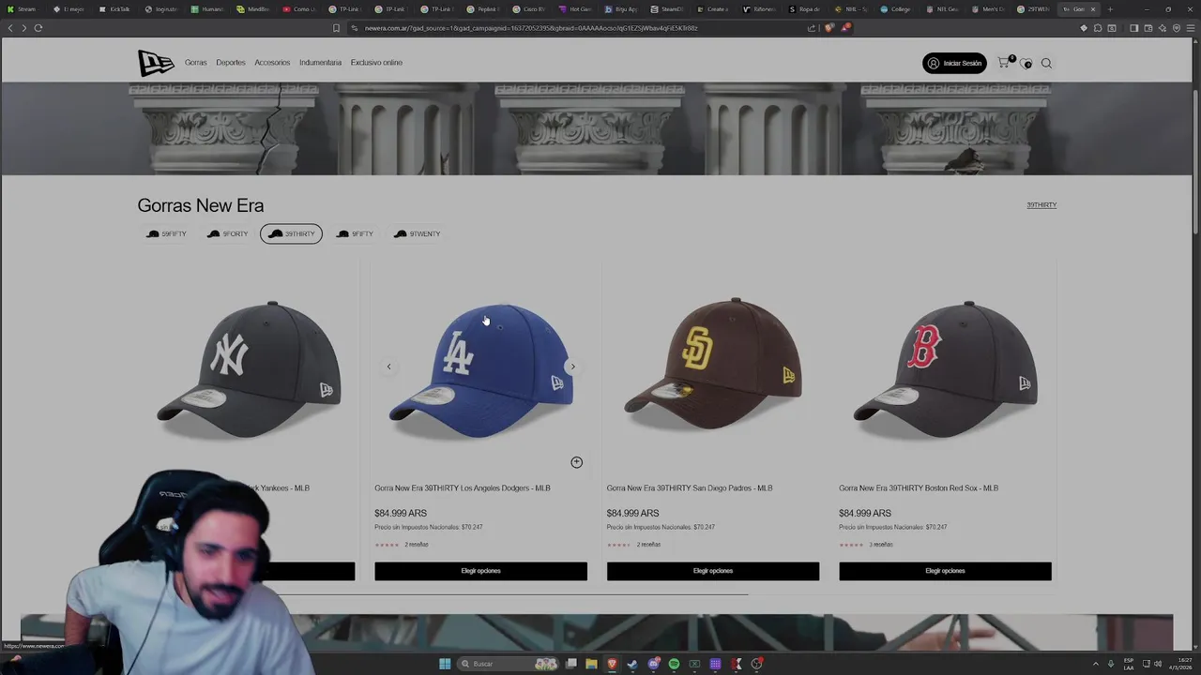Viewport: 1201px width, 675px height.
Task: Open Task View on the taskbar
Action: (570, 664)
